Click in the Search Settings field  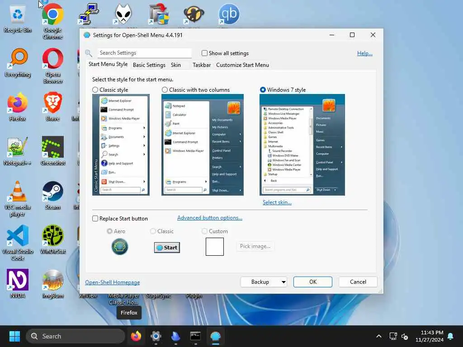[144, 53]
